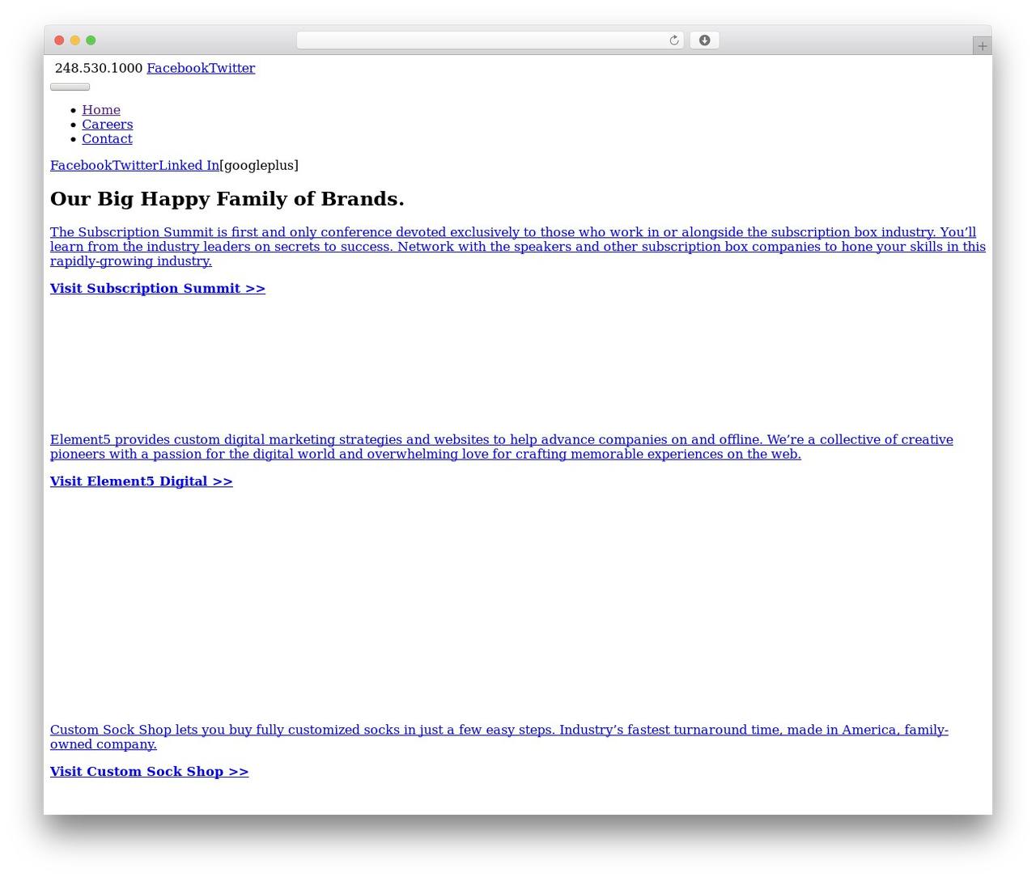
Task: Click Facebook link above the brands heading
Action: 81,166
